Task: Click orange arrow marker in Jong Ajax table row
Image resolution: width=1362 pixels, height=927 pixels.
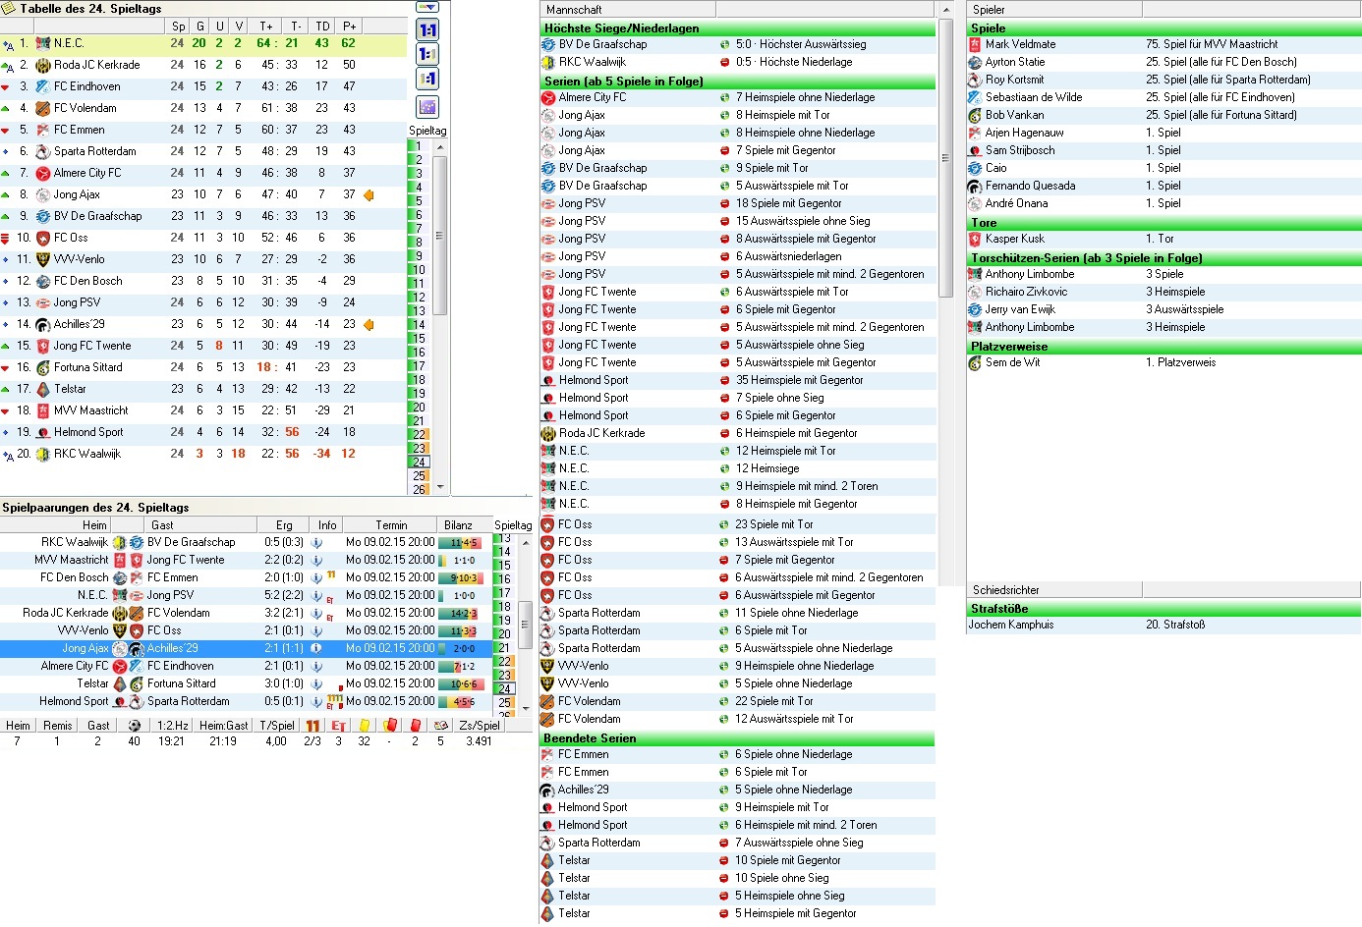Action: click(369, 194)
